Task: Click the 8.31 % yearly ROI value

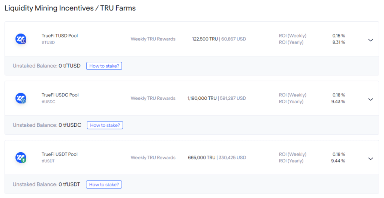Action: tap(338, 42)
